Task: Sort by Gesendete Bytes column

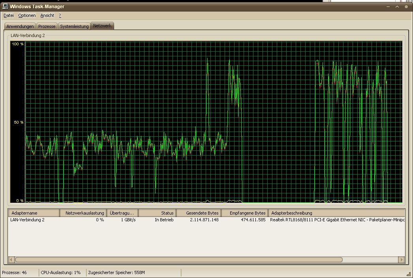Action: [198, 213]
